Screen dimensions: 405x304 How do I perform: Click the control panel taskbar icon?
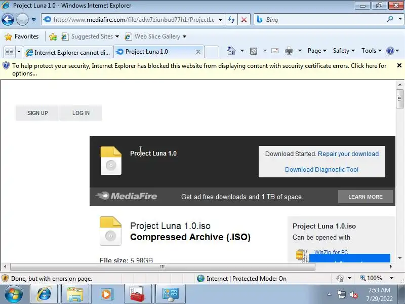click(x=170, y=294)
